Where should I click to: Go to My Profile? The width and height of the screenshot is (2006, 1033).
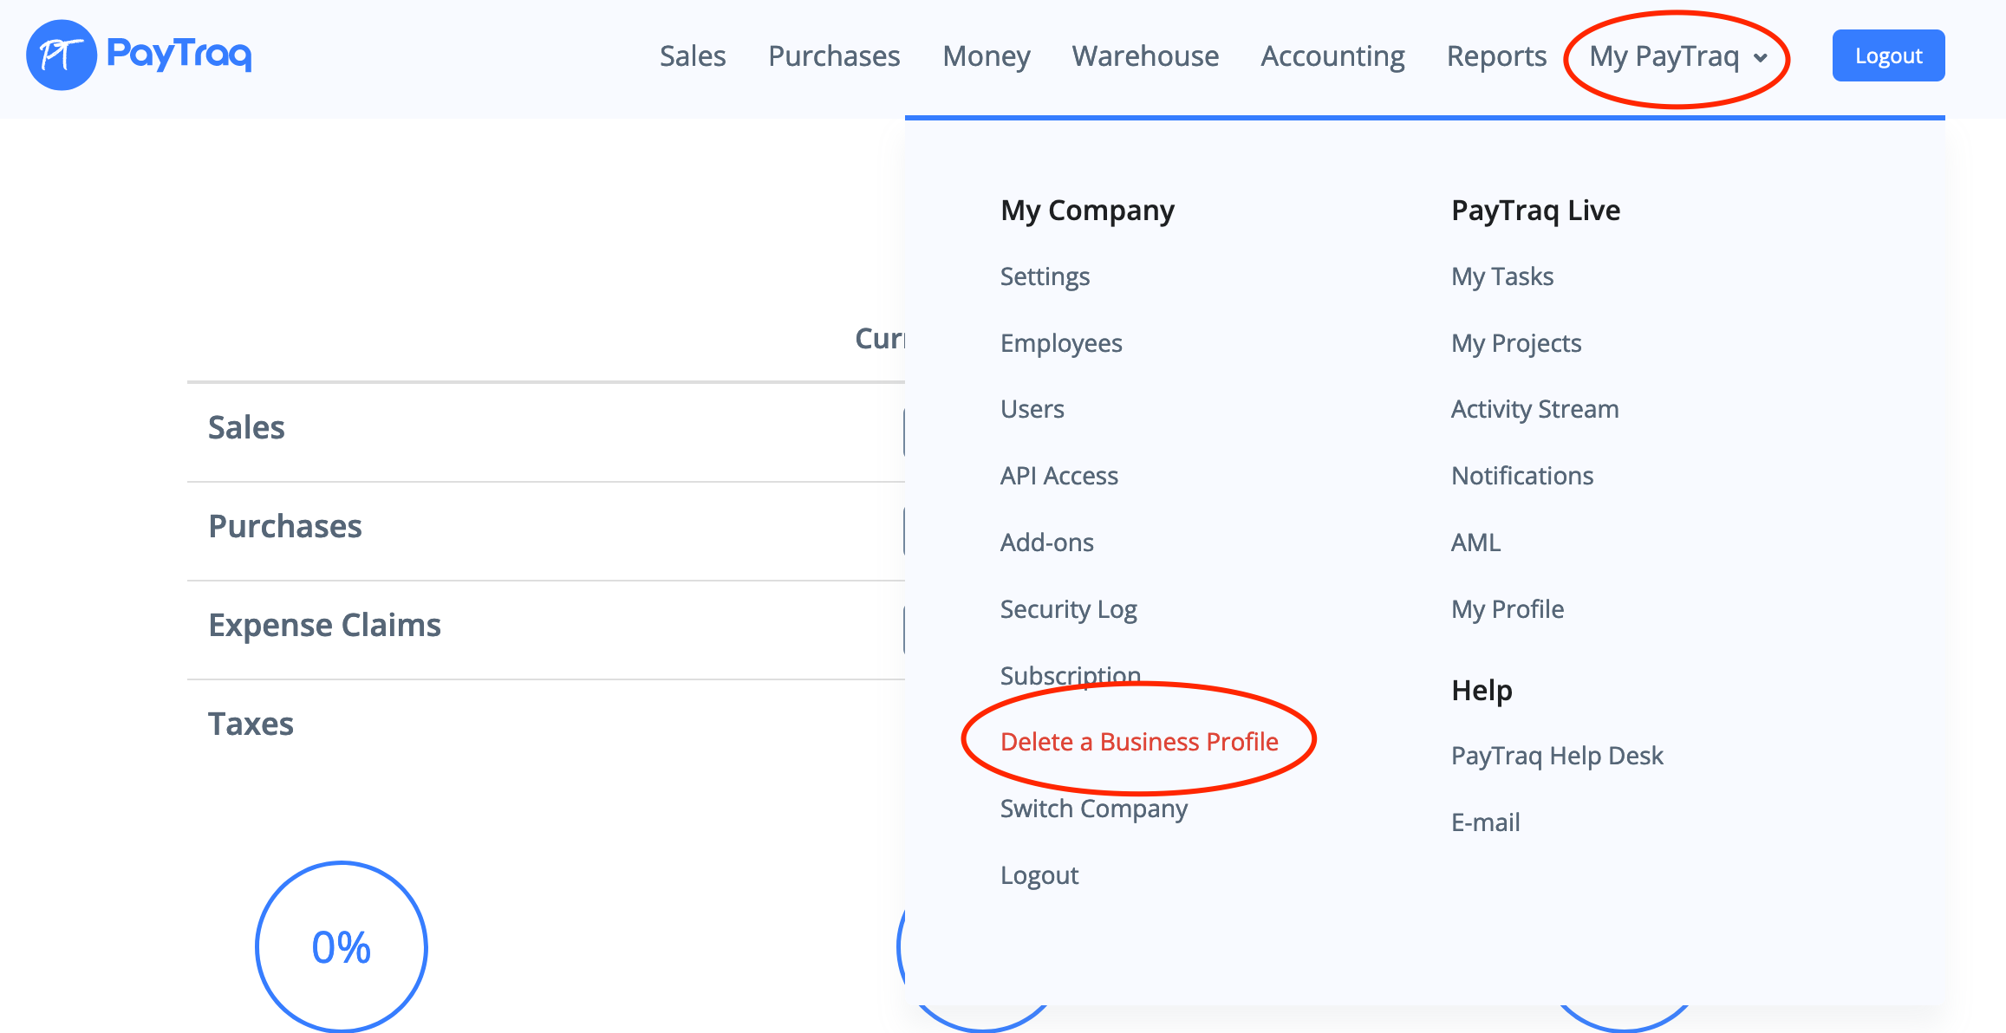(1508, 609)
